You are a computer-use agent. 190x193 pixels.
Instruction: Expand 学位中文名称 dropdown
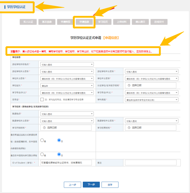pyautogui.click(x=176, y=79)
